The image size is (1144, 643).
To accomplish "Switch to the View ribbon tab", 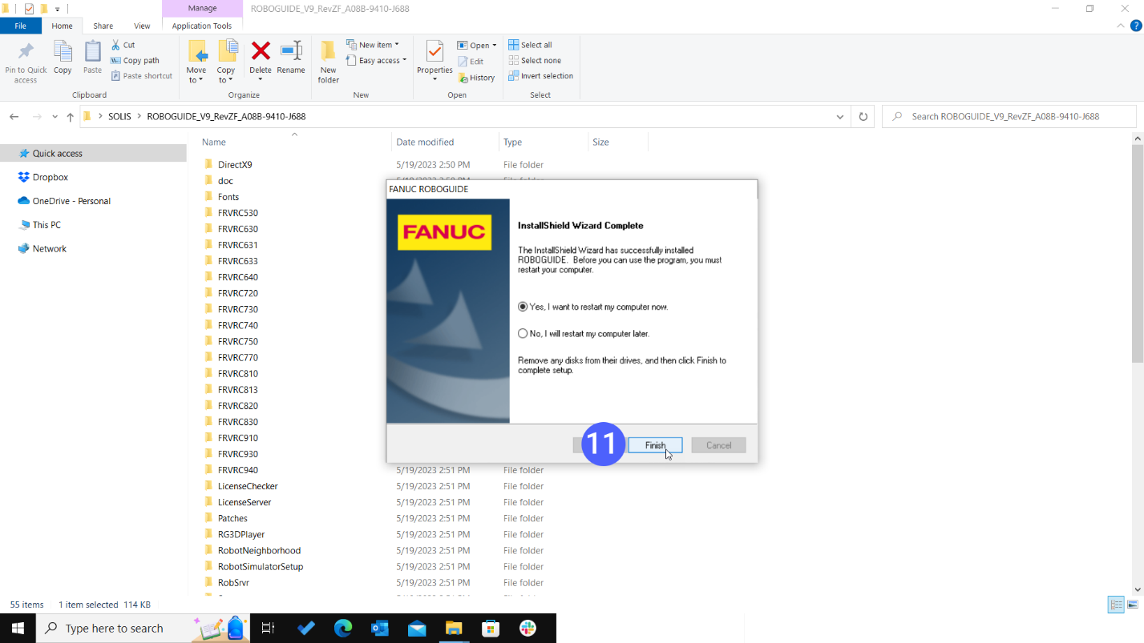I will coord(142,25).
